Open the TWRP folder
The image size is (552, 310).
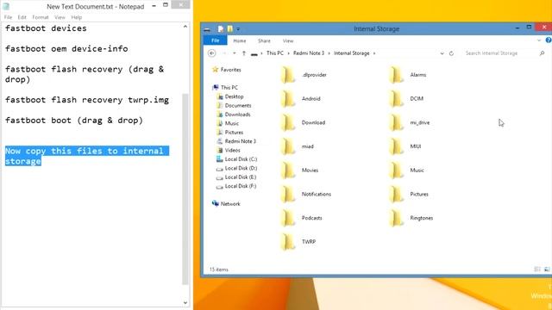(x=298, y=242)
